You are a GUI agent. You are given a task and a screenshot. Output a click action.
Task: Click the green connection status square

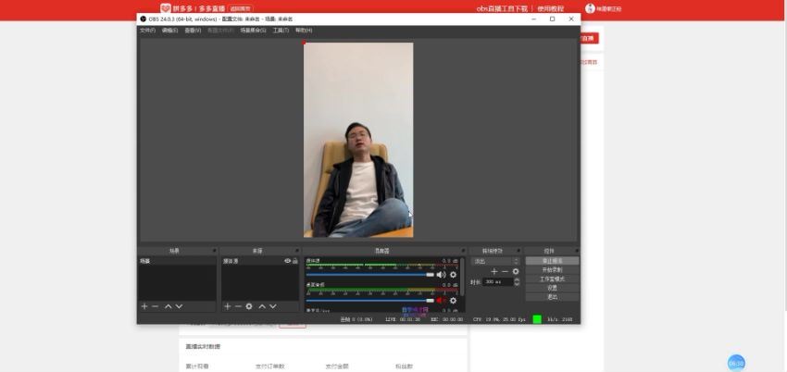537,319
